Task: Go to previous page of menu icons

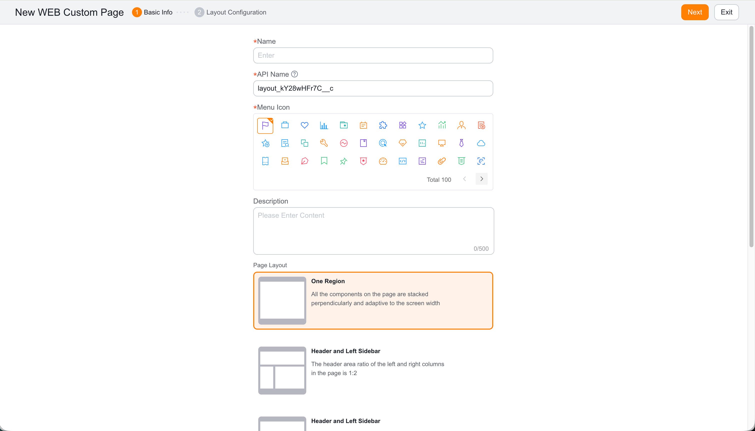Action: (x=464, y=179)
